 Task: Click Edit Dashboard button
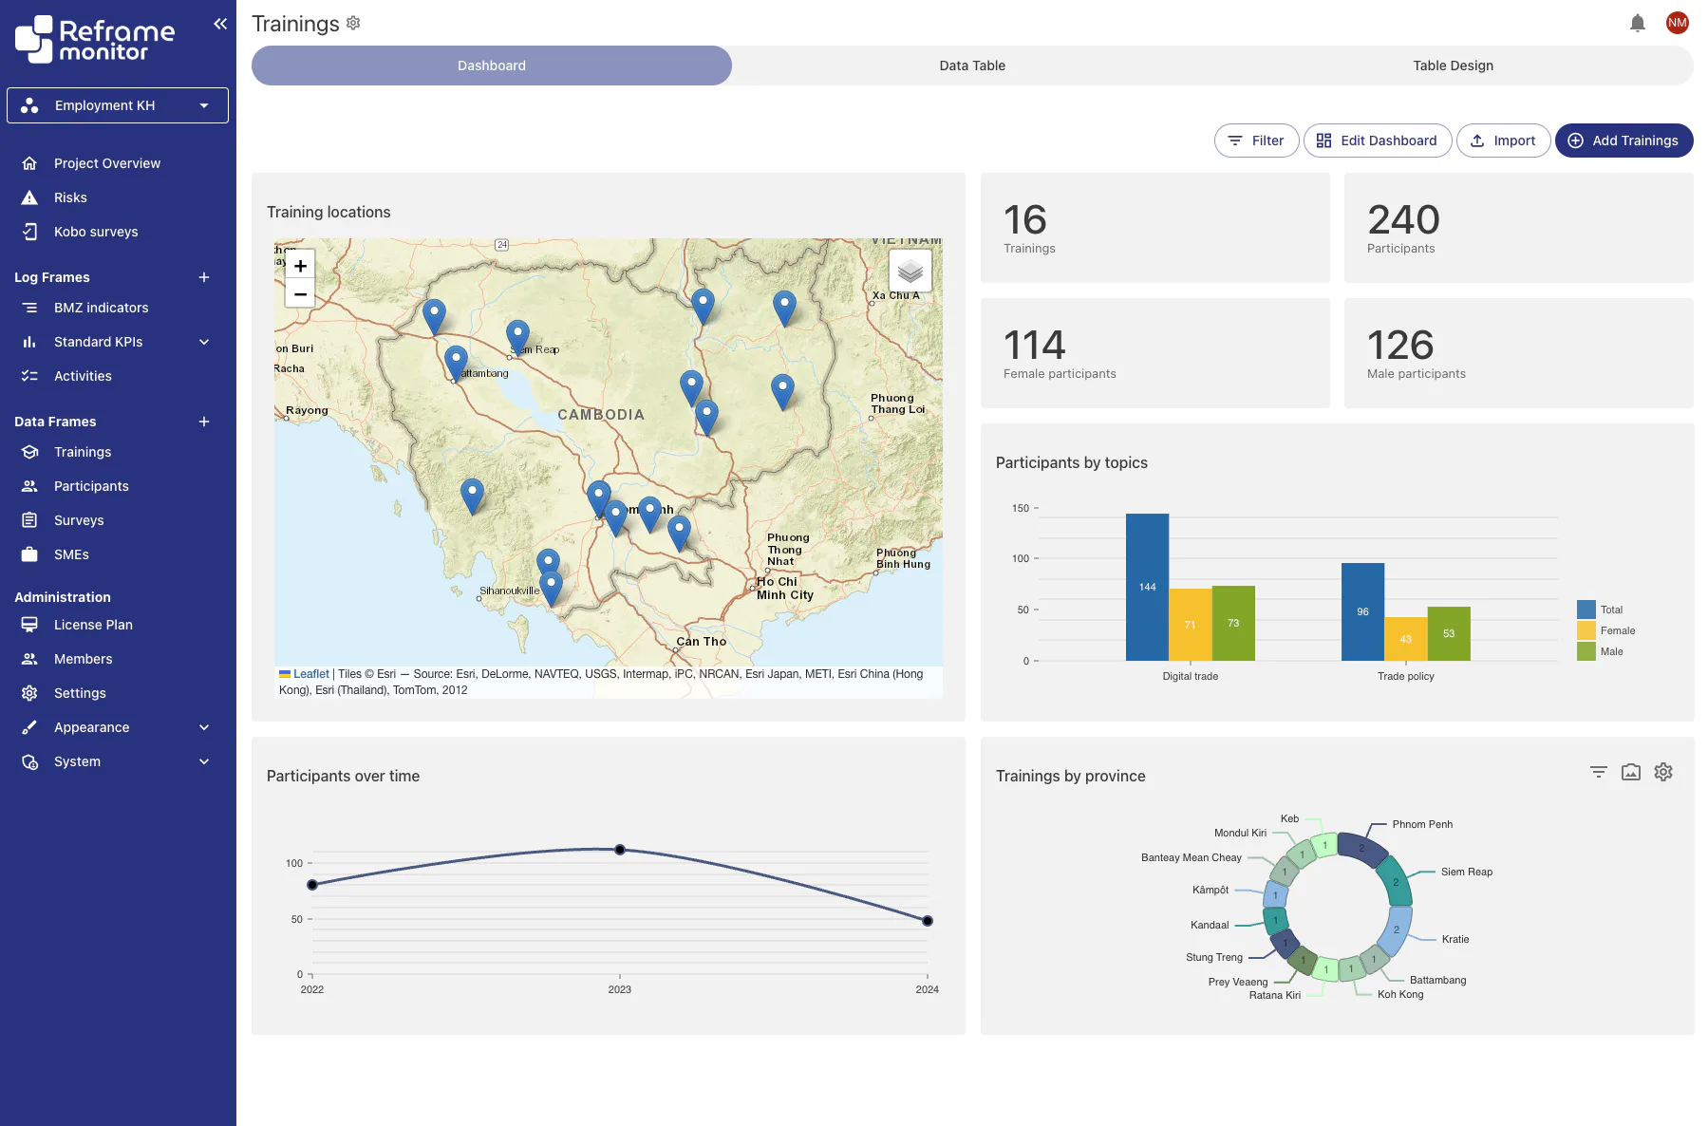(1377, 141)
